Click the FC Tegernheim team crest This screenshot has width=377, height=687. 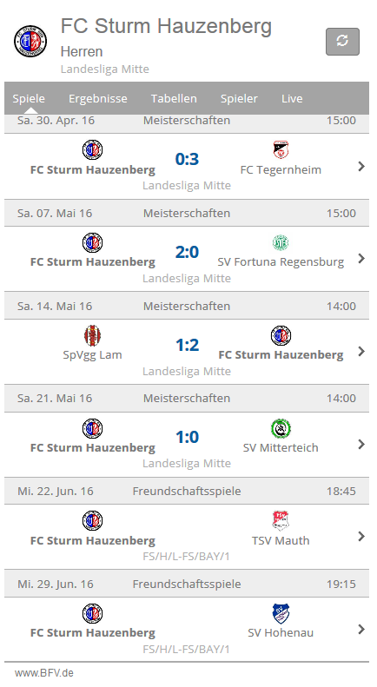281,150
